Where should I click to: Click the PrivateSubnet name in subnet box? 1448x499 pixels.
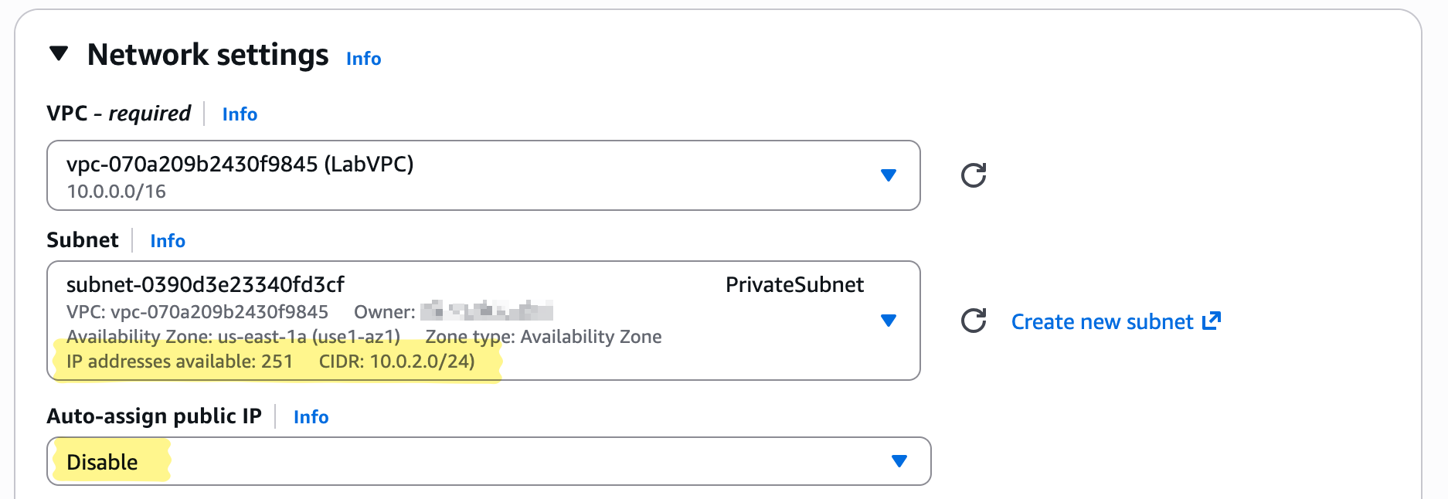[794, 285]
